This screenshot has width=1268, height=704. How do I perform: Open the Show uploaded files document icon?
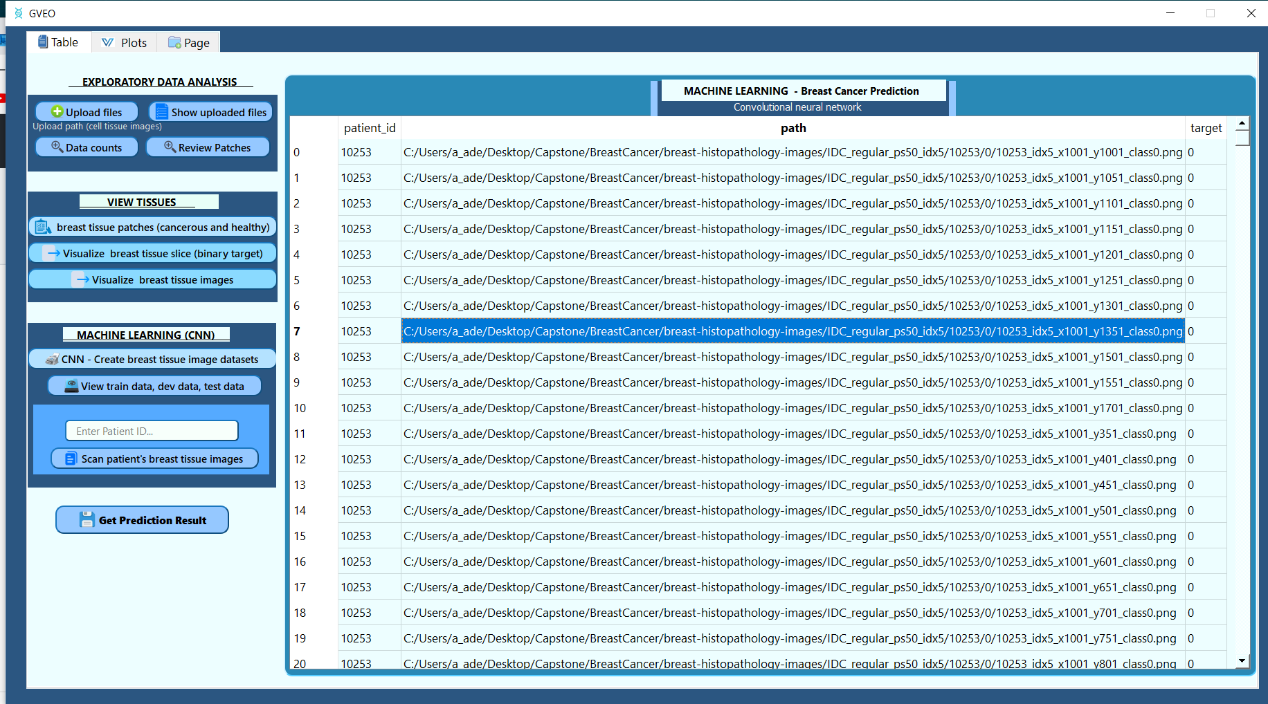tap(162, 111)
